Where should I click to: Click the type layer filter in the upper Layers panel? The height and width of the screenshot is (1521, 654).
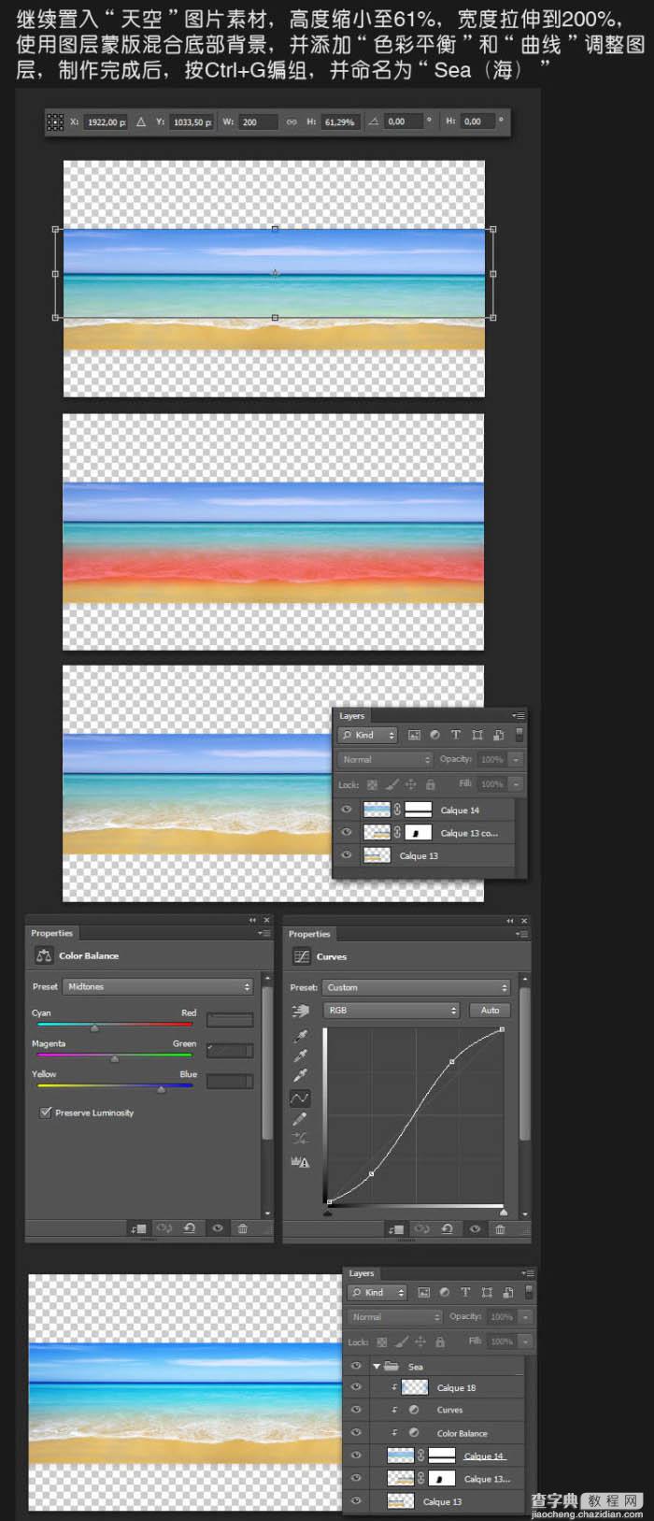point(456,735)
